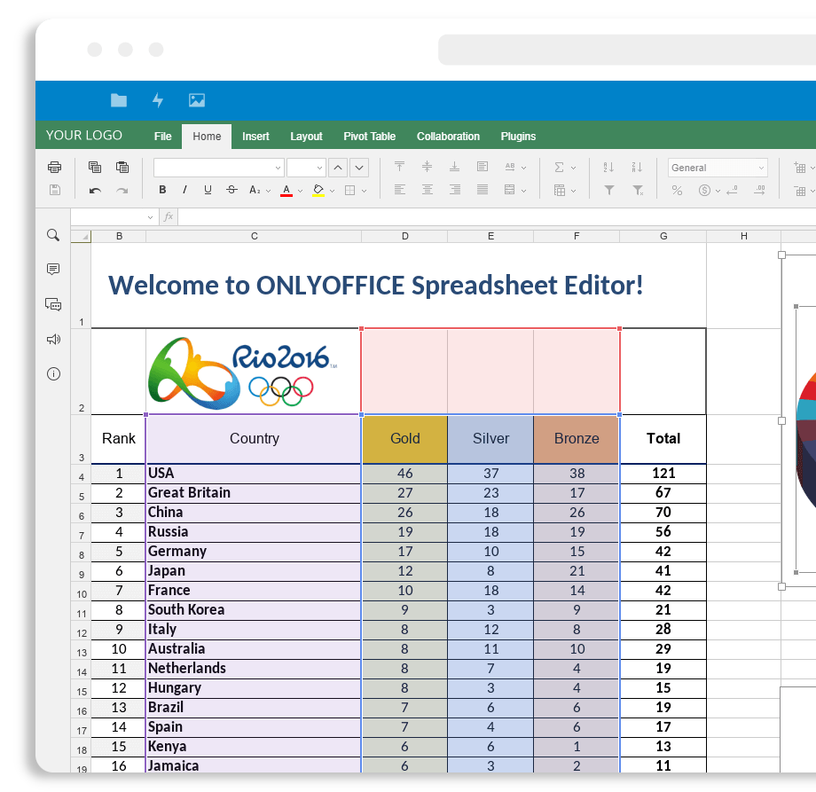816x792 pixels.
Task: Open the comments panel in sidebar
Action: click(x=53, y=269)
